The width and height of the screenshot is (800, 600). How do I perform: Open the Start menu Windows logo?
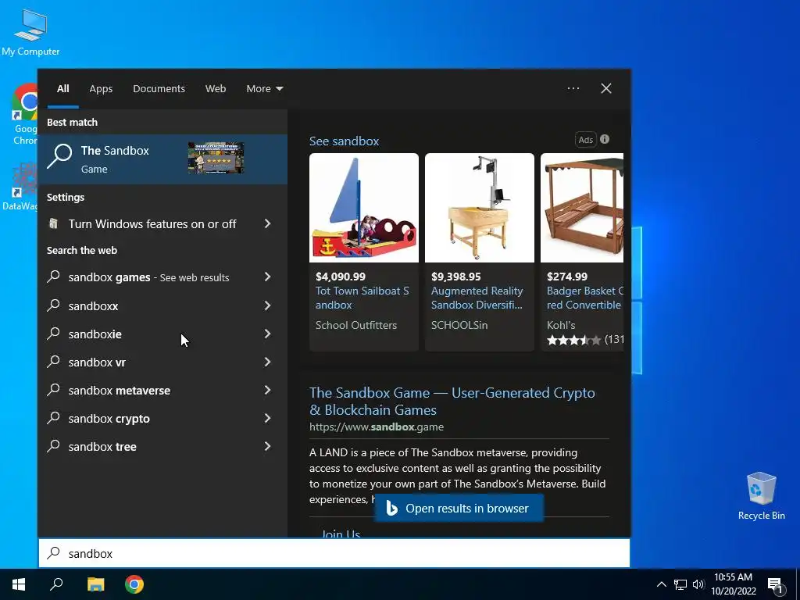(19, 584)
